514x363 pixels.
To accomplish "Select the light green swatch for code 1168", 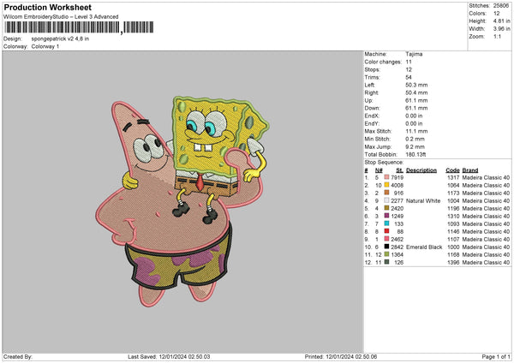I will click(386, 254).
